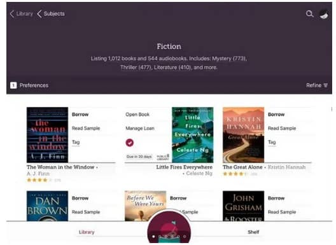Open Manage Loan for Little Fires Everywhere
Viewport: 336px width, 245px height.
pyautogui.click(x=140, y=129)
